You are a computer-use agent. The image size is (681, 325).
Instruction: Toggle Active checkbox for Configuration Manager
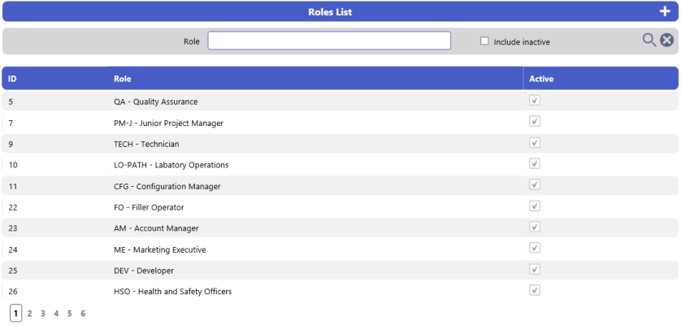coord(535,184)
